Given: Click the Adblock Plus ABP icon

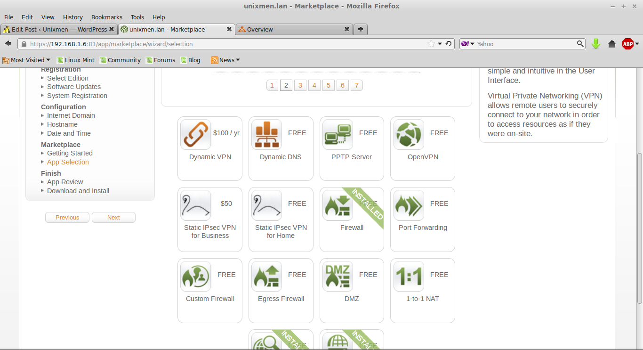Looking at the screenshot, I should point(627,44).
